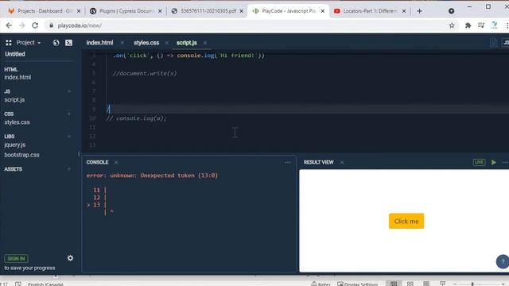The height and width of the screenshot is (286, 509).
Task: Run the code with the play button
Action: [x=494, y=162]
